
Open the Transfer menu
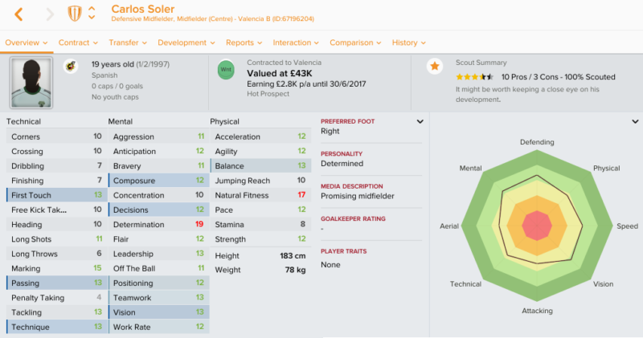click(128, 43)
